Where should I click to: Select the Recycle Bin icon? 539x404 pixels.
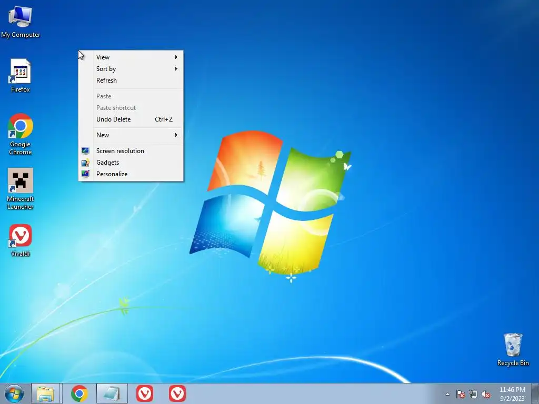(x=513, y=349)
